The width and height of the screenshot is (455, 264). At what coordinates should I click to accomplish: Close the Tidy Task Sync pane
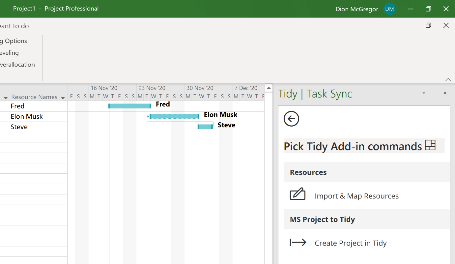[x=445, y=93]
